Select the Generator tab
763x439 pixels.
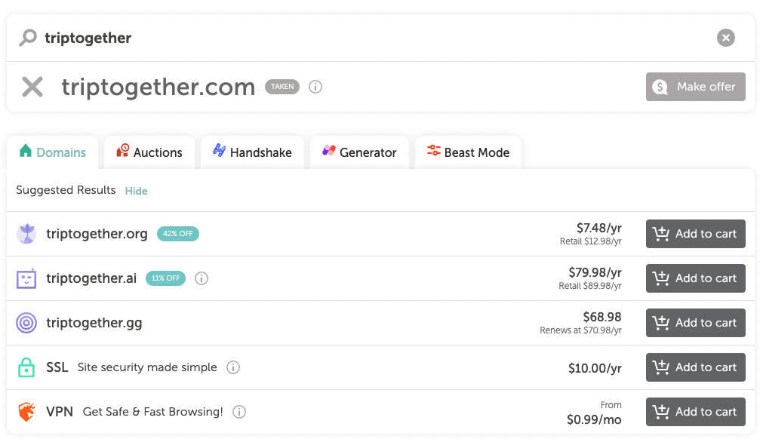click(x=359, y=152)
